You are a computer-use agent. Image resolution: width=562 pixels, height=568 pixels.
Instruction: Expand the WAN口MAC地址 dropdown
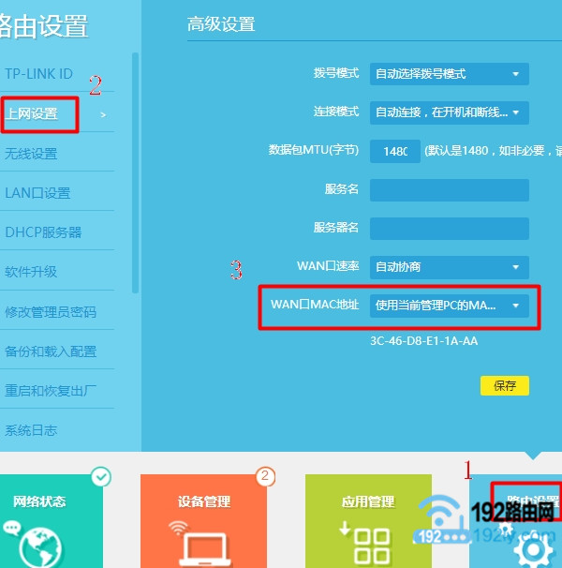point(449,306)
